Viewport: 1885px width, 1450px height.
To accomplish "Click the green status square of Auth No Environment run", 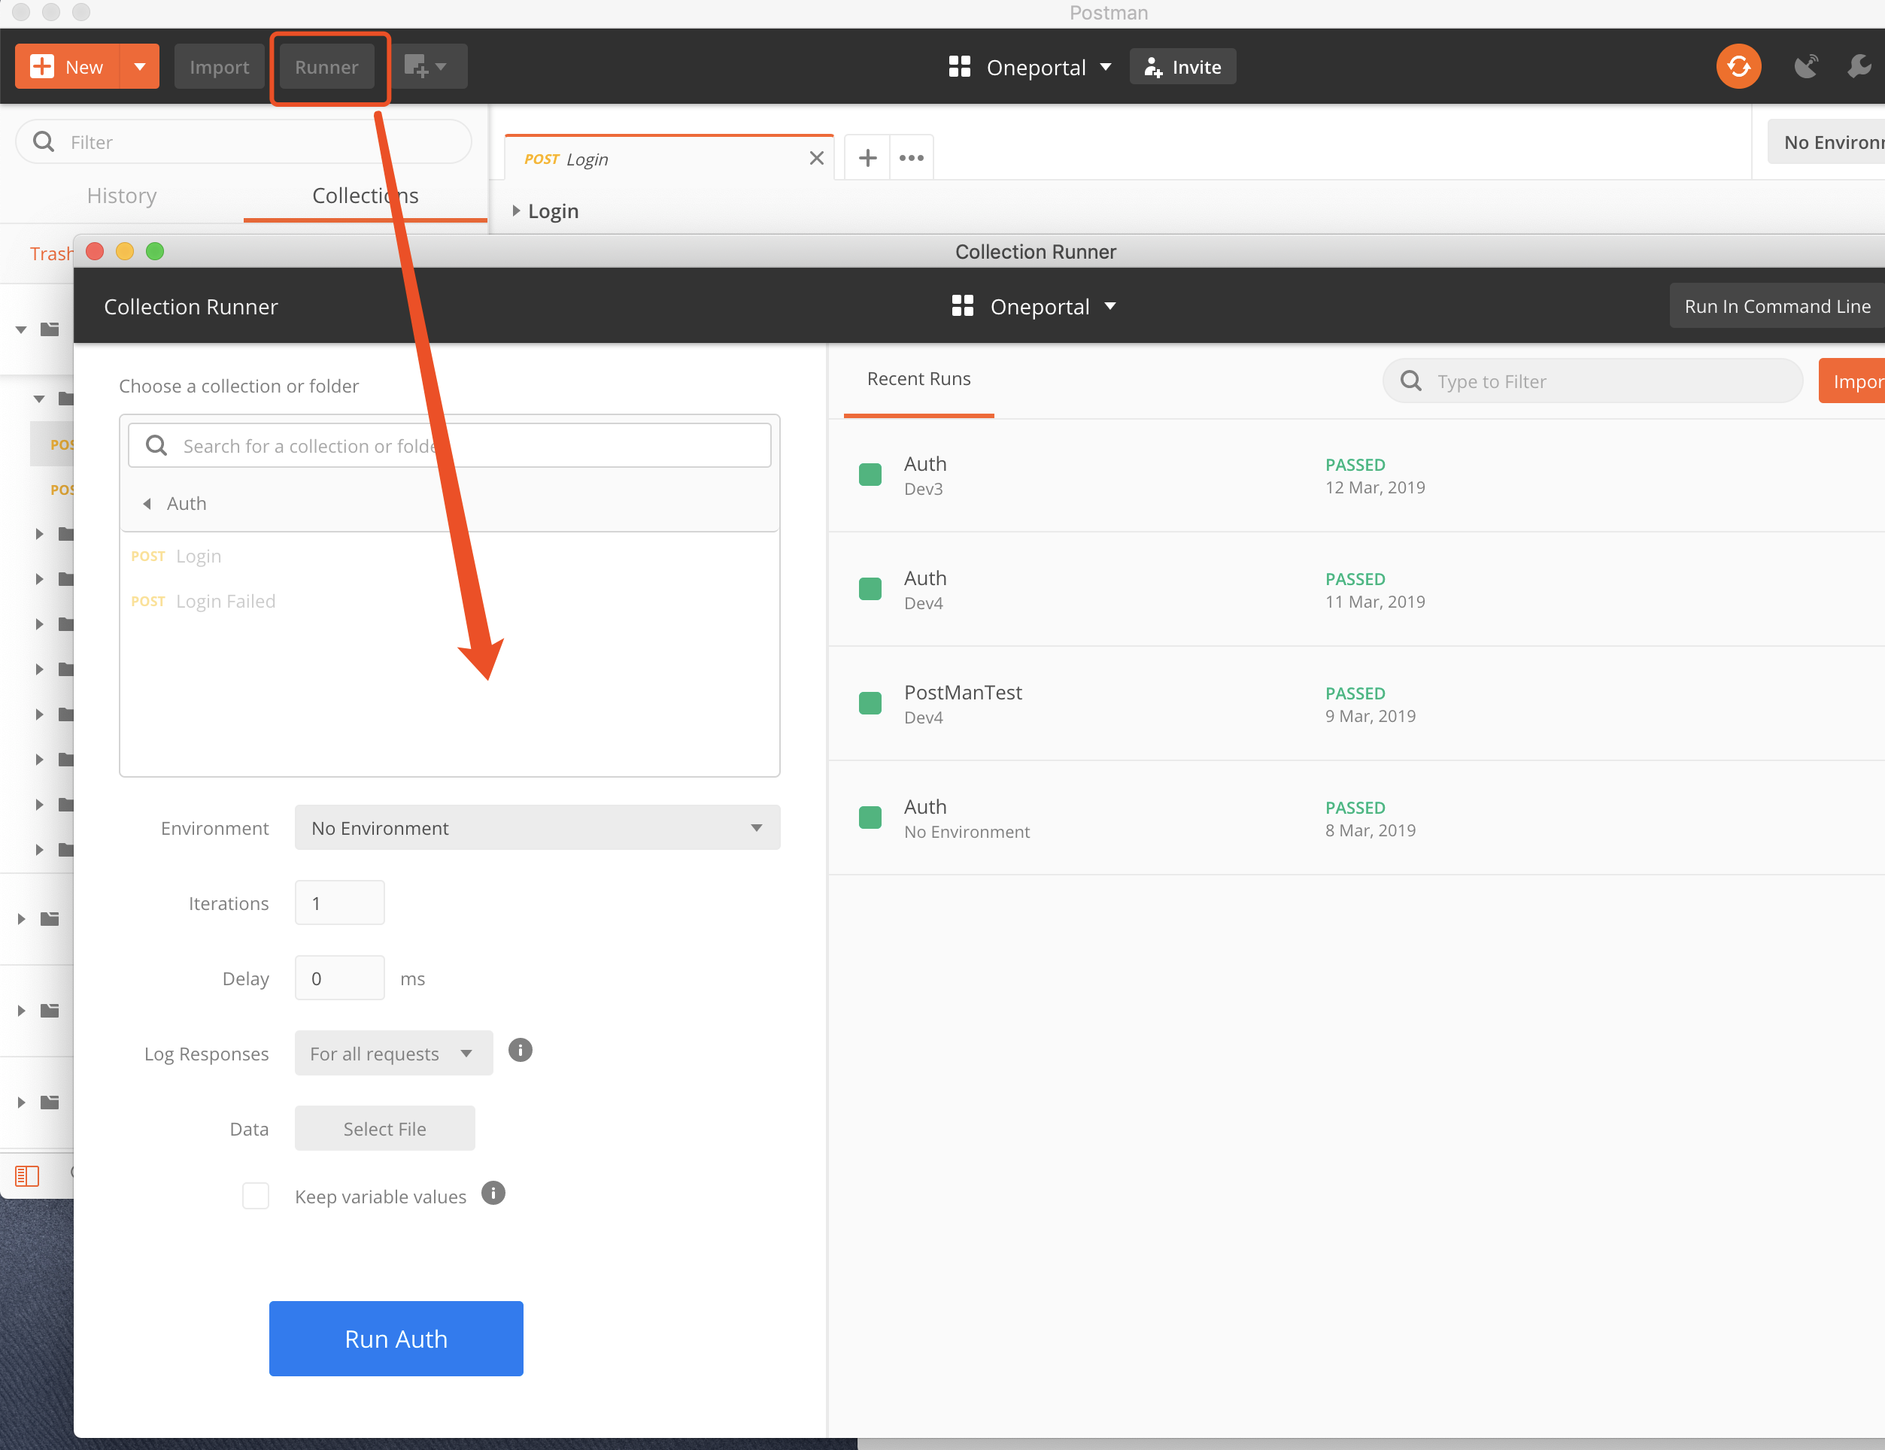I will [870, 818].
